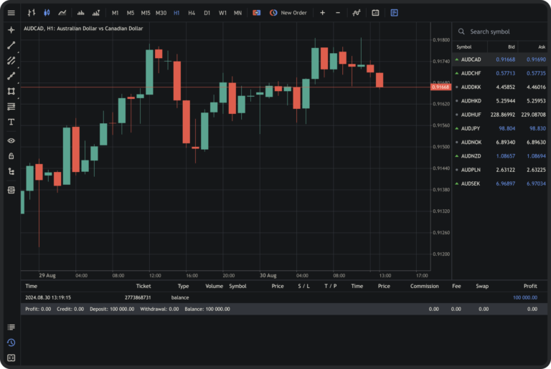Sort history by Swap column
Viewport: 551px width, 369px height.
[482, 286]
